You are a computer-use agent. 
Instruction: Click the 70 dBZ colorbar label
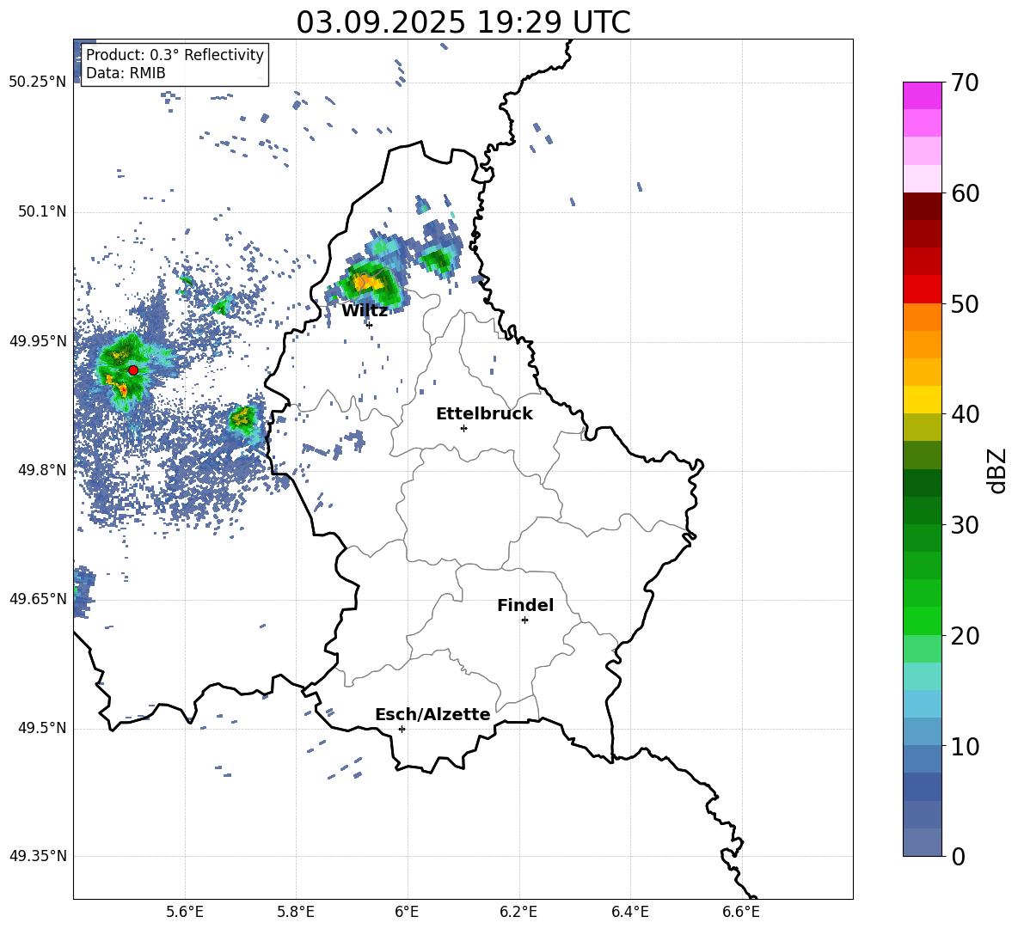(965, 83)
